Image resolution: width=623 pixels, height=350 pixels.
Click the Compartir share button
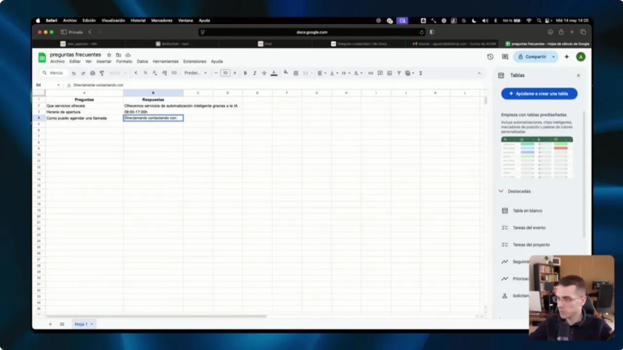531,57
